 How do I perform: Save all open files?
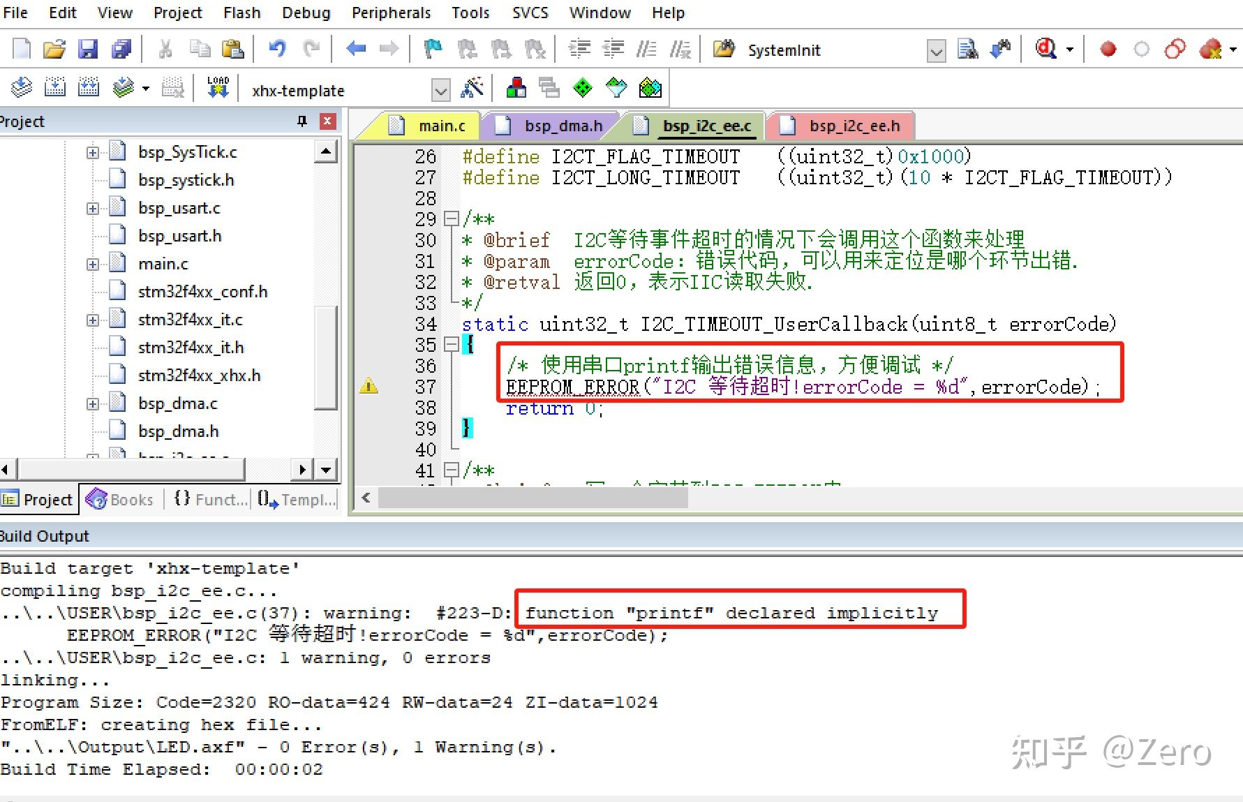click(122, 49)
